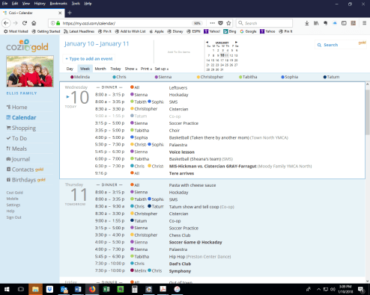This screenshot has height=295, width=370.
Task: Switch to Month view
Action: 100,69
